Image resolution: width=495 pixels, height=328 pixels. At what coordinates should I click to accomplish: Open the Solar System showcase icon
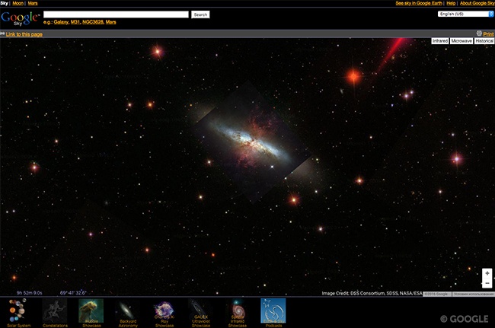click(18, 311)
